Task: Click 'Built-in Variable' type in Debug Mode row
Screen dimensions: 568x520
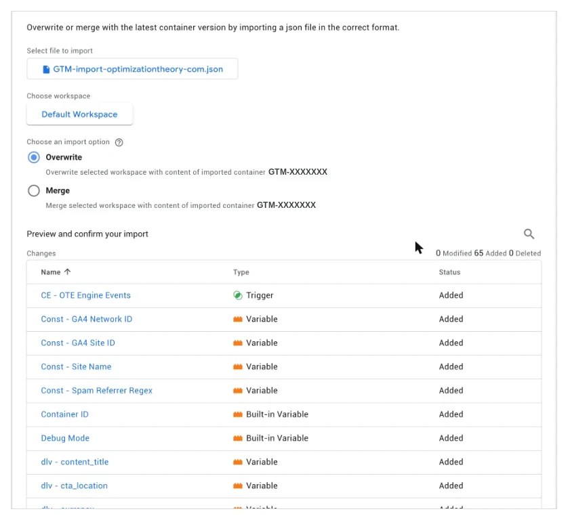Action: point(277,438)
